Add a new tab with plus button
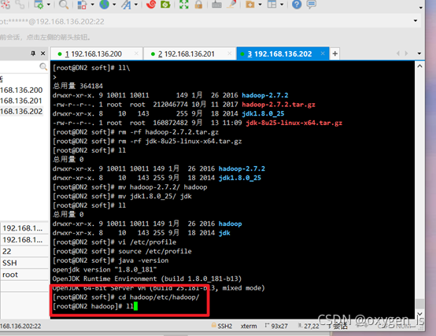The width and height of the screenshot is (436, 336). [335, 54]
